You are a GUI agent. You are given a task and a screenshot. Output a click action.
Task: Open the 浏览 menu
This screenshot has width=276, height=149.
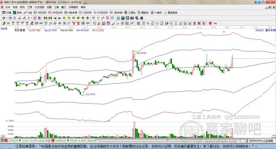15,7
